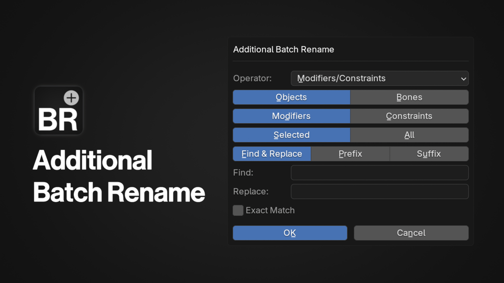The height and width of the screenshot is (283, 504).
Task: Click the Additional Batch Rename dialog title
Action: click(x=283, y=50)
